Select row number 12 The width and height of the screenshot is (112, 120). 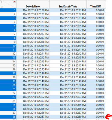point(8,54)
